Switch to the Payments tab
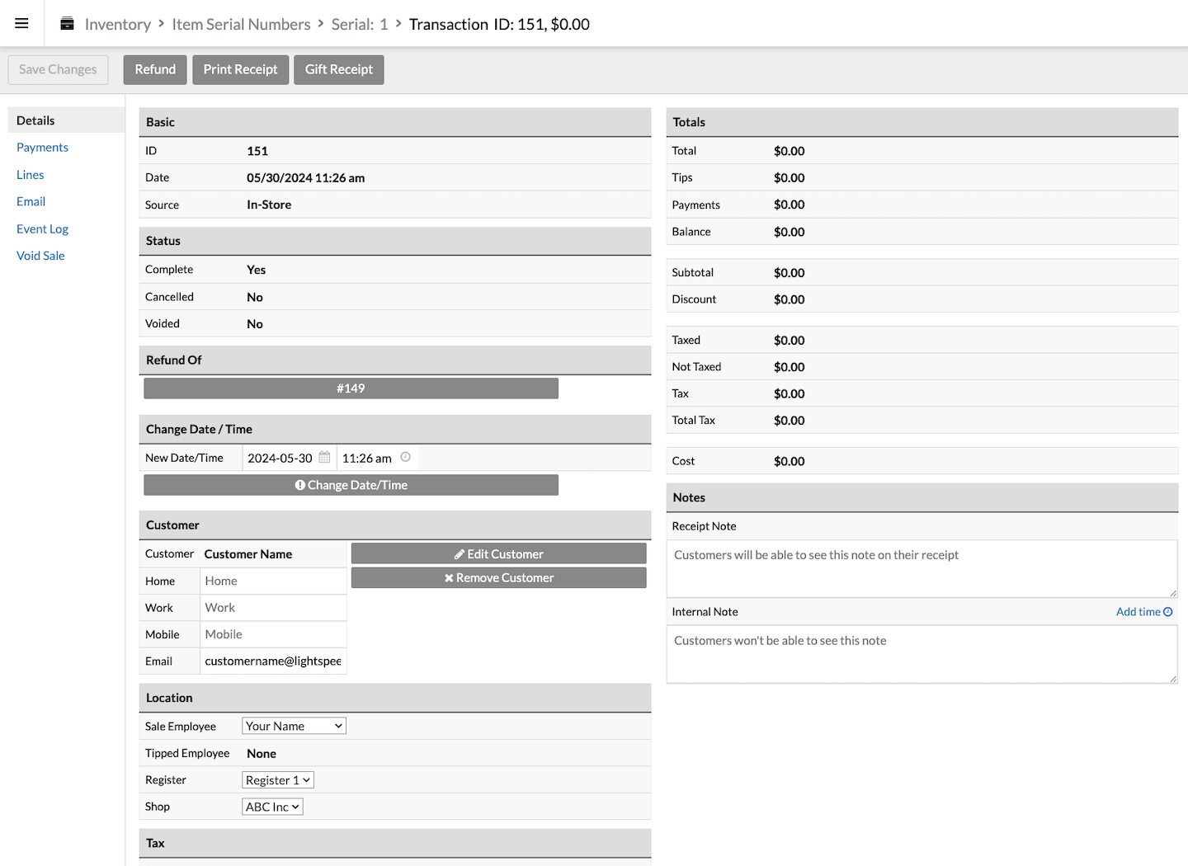 coord(42,148)
